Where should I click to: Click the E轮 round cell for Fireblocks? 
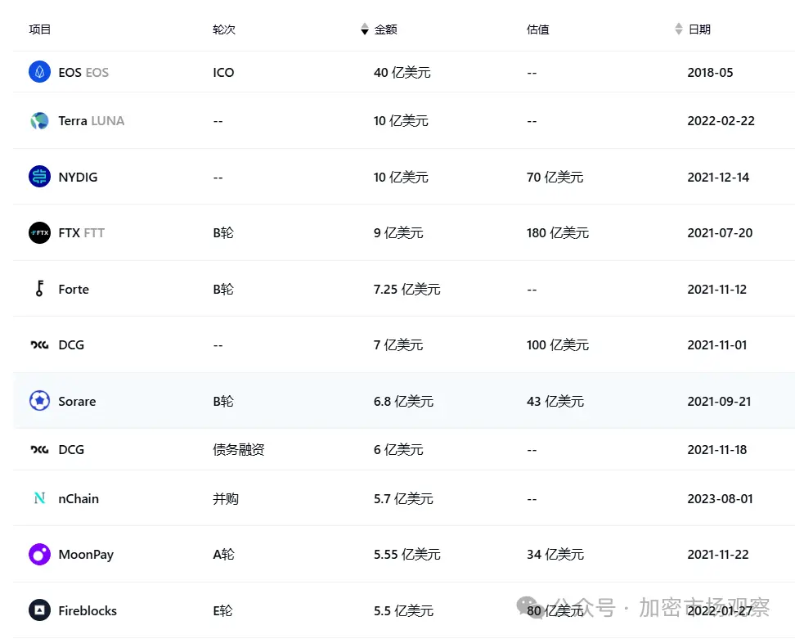[222, 610]
